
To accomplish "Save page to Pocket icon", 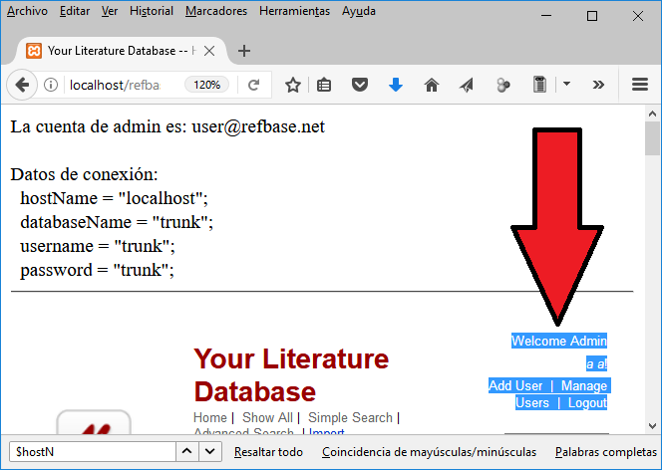I will (360, 85).
